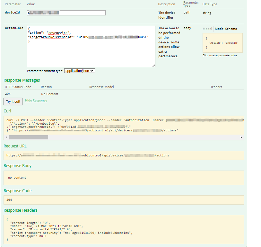Click the Curl horizontal scrollbar thumb
The height and width of the screenshot is (247, 261).
tap(29, 137)
